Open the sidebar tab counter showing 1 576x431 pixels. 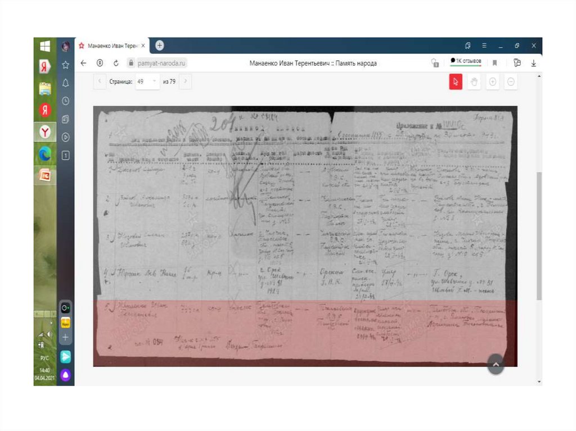pos(65,155)
